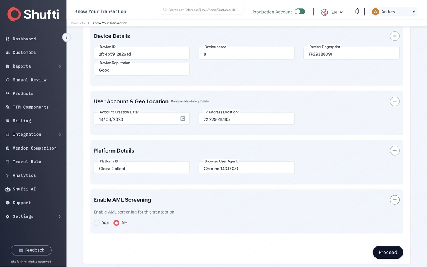Select Yes for AML screening
The width and height of the screenshot is (427, 267).
coord(97,223)
